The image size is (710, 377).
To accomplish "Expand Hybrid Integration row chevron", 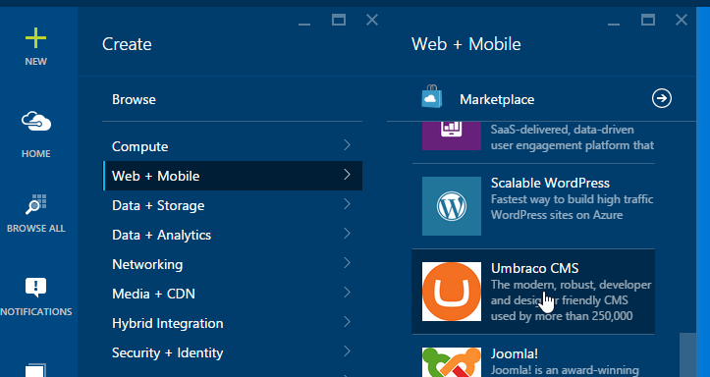I will pos(347,322).
